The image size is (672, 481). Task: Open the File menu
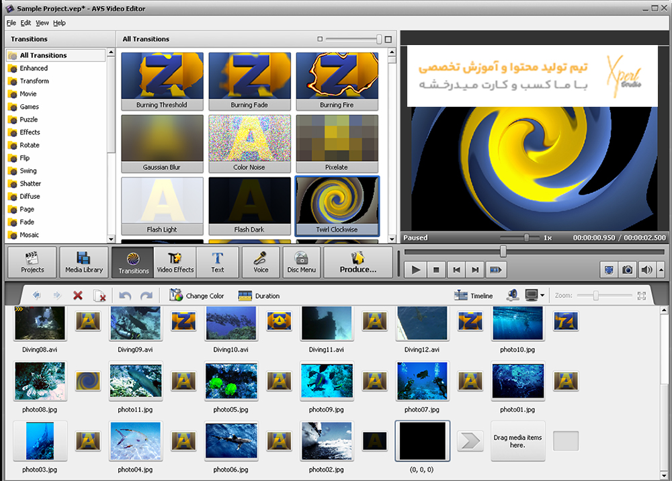(11, 23)
